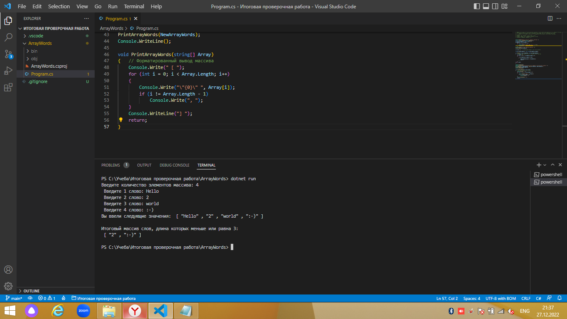Open the Selection menu

pos(59,6)
